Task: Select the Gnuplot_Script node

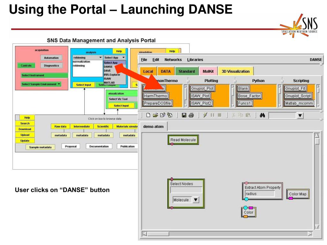Action: (x=298, y=96)
